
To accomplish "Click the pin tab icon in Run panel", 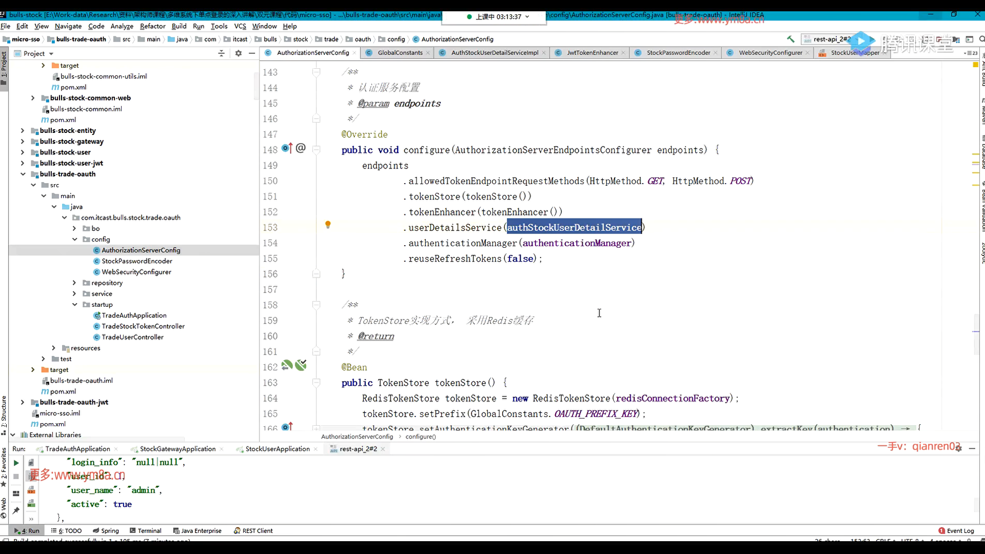I will click(x=16, y=510).
